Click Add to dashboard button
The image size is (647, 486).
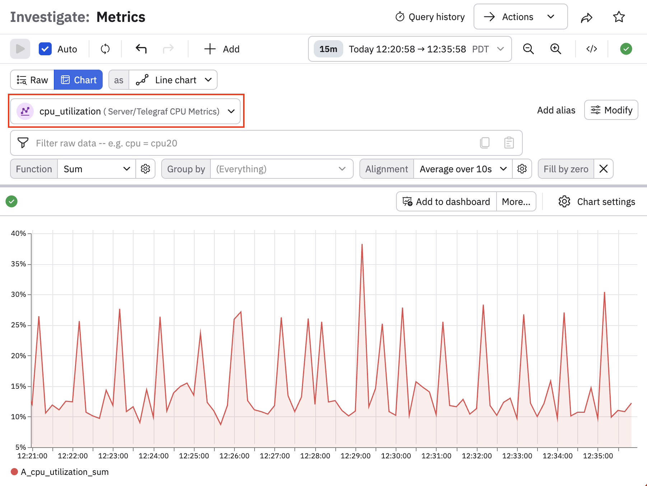(446, 201)
